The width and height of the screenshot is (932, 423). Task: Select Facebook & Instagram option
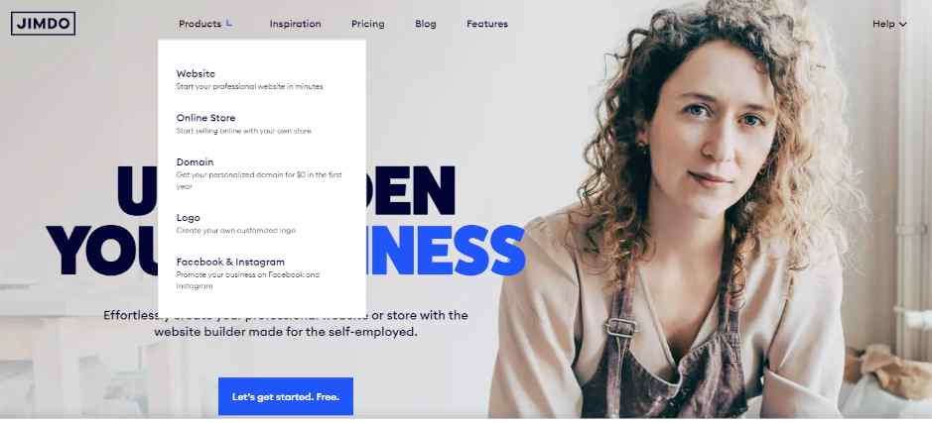[x=230, y=262]
